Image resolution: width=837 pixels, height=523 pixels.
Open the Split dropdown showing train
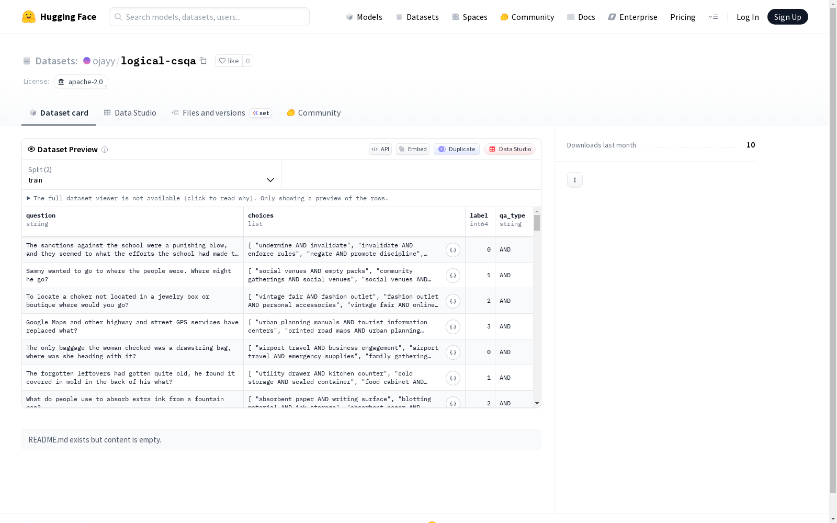pos(152,175)
